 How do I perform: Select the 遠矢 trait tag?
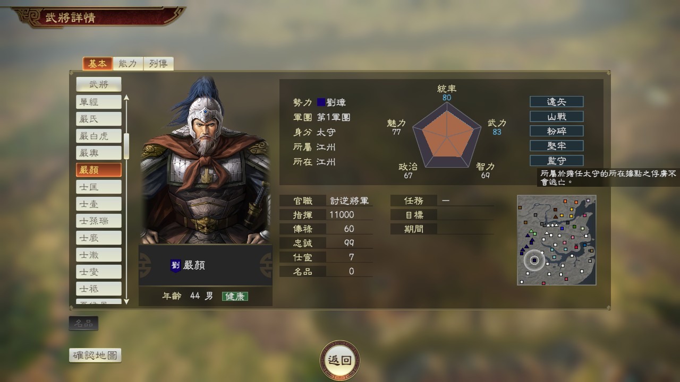556,102
